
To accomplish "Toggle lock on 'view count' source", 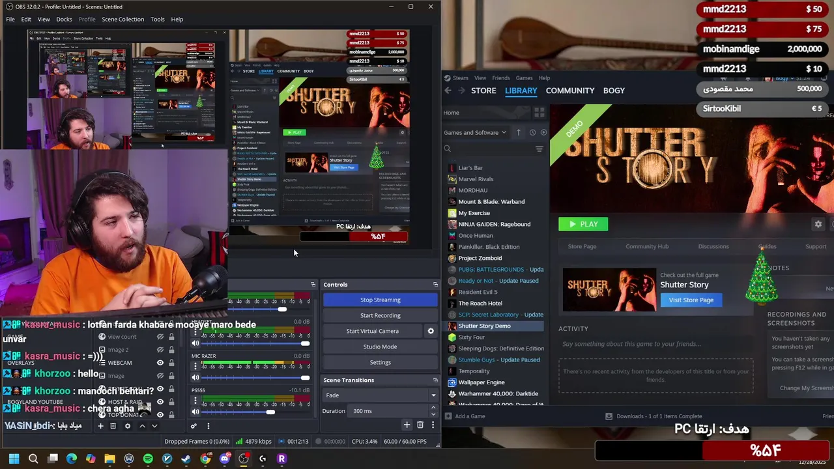I will pyautogui.click(x=171, y=337).
